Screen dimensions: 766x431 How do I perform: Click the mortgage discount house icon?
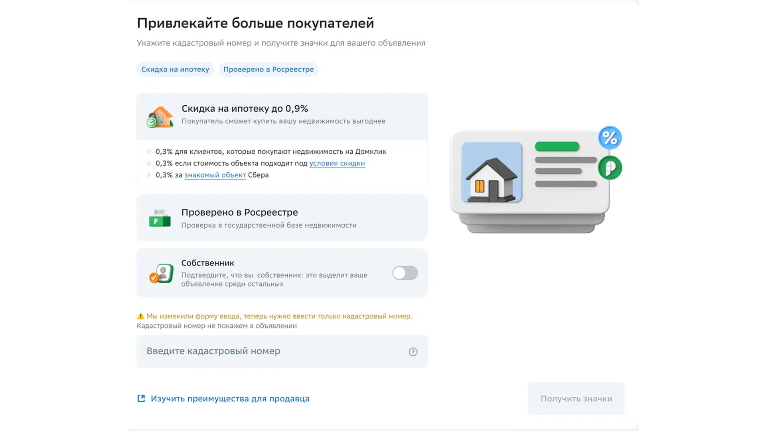160,117
